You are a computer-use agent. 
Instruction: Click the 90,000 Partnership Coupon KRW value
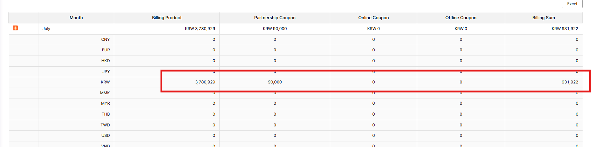point(275,82)
